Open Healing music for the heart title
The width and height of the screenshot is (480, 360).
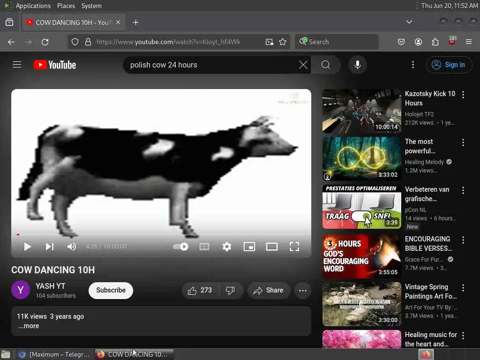[x=431, y=339]
